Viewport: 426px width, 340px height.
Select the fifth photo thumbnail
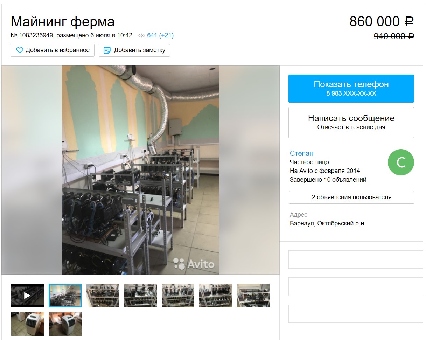178,296
